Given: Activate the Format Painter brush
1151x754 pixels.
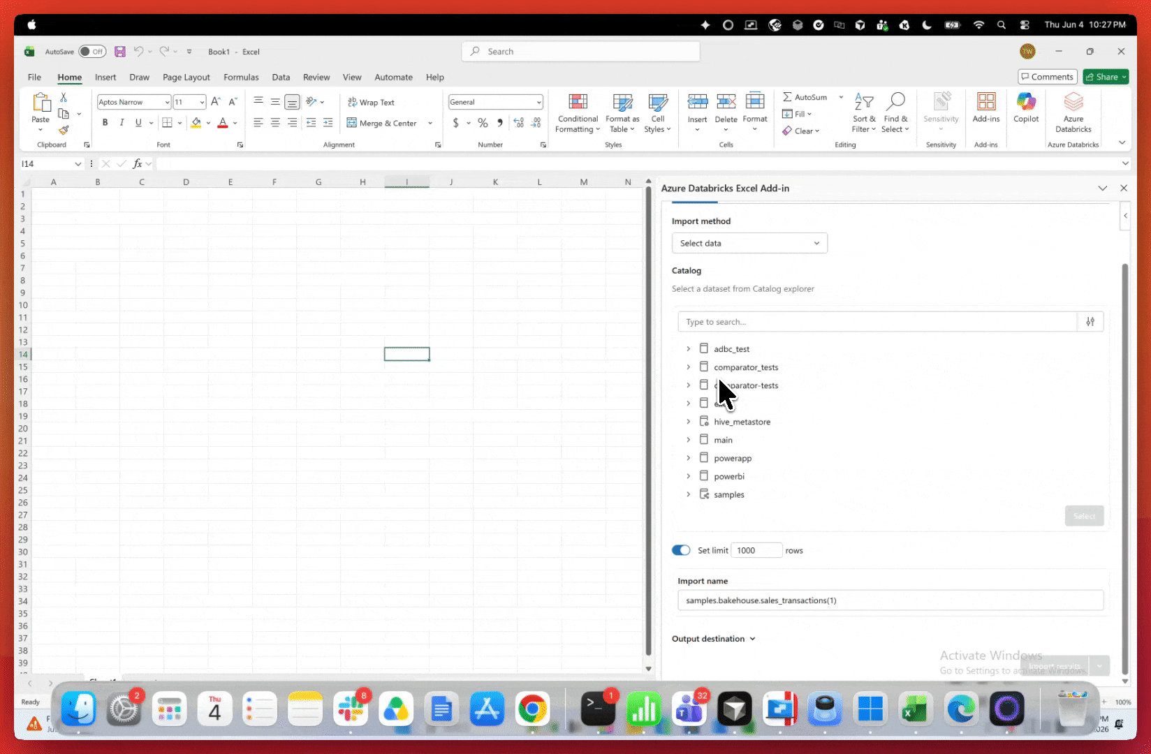Looking at the screenshot, I should click(64, 130).
